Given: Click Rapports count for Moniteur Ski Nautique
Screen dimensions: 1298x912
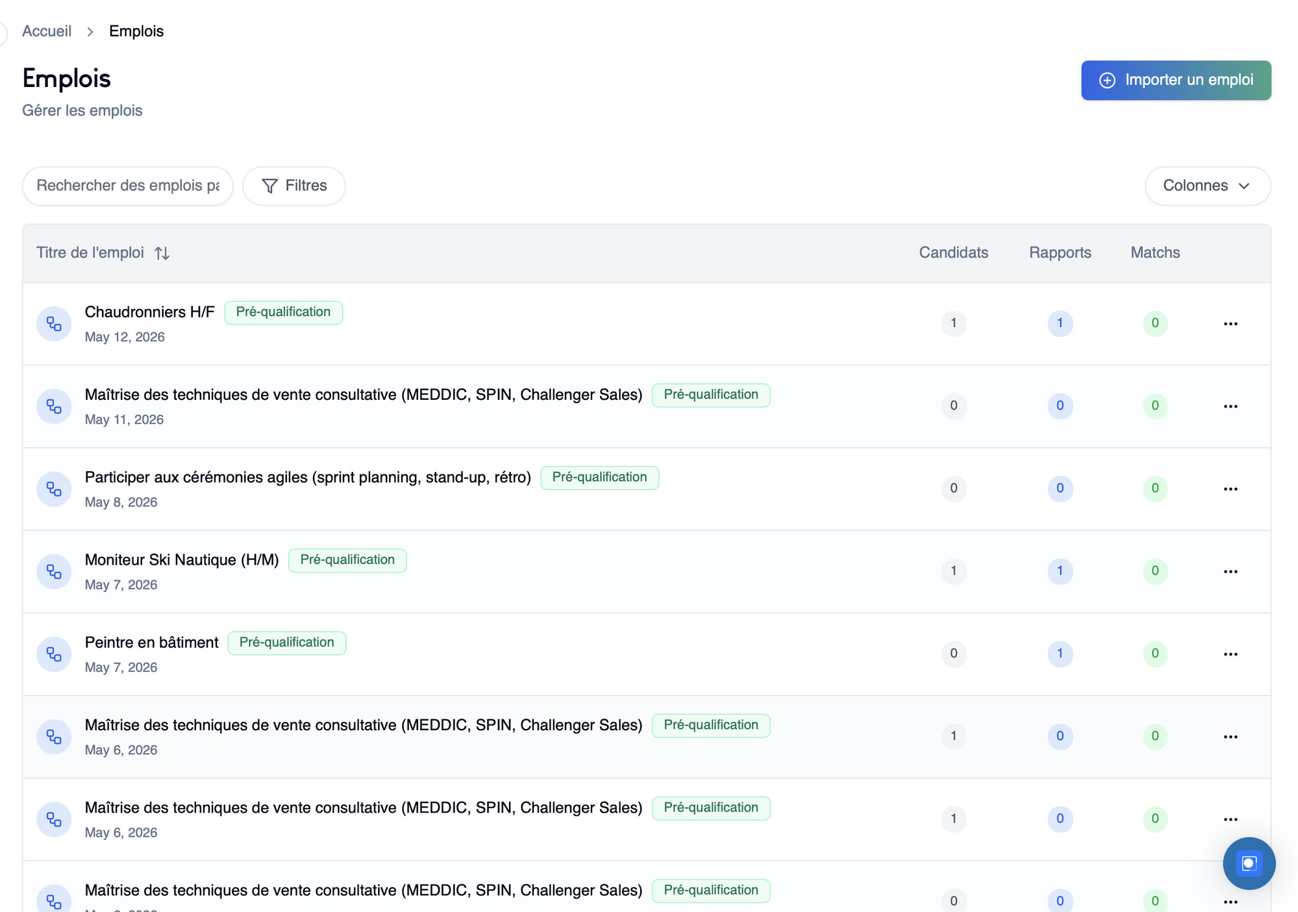Looking at the screenshot, I should [1060, 571].
